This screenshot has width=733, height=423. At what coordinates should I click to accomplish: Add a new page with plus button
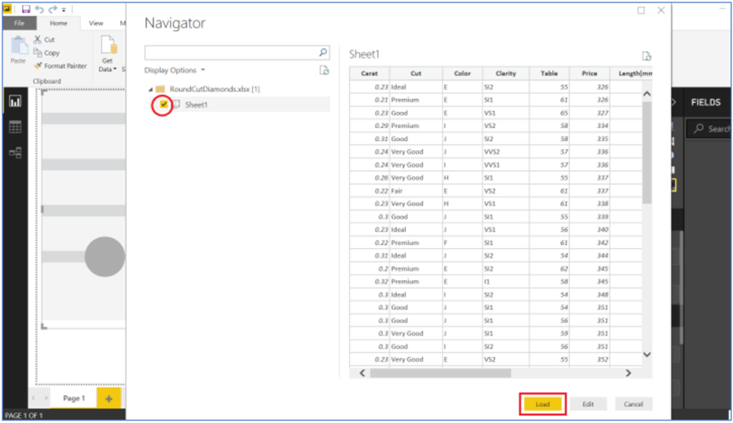click(x=109, y=398)
